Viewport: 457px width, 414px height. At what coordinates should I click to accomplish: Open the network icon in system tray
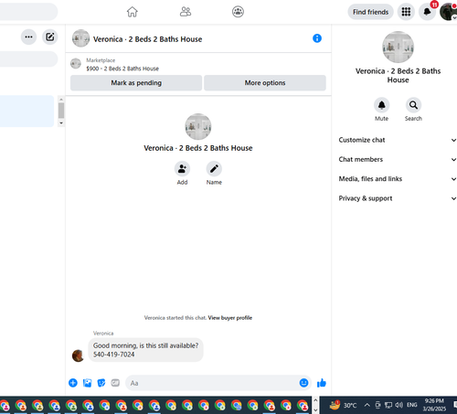(388, 405)
